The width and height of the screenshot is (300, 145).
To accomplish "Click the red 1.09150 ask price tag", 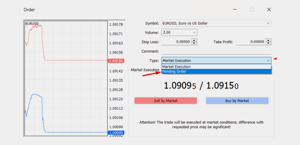I will pyautogui.click(x=116, y=61).
